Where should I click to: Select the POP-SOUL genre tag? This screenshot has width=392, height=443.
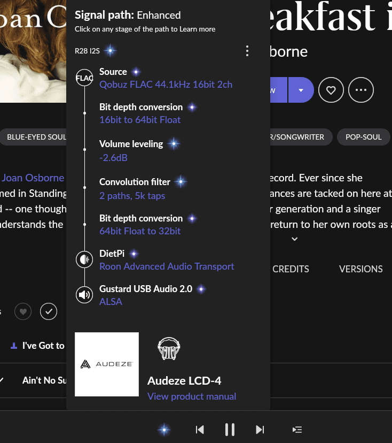[x=364, y=137]
